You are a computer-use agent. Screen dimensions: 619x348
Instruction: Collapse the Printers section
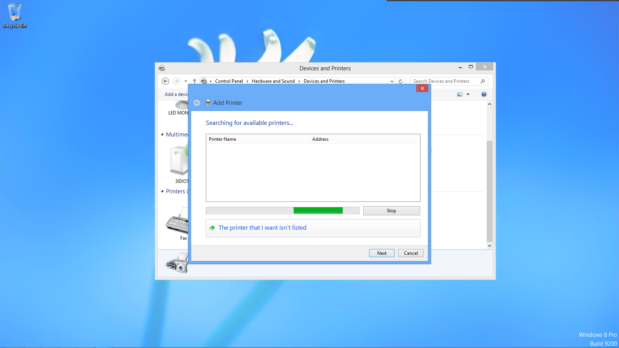coord(163,191)
